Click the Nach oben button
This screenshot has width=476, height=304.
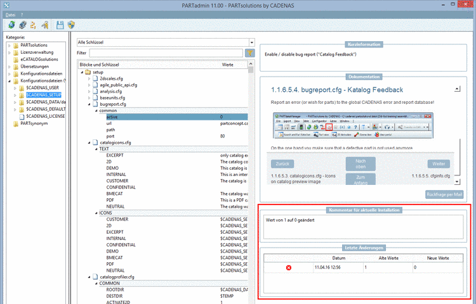point(360,164)
